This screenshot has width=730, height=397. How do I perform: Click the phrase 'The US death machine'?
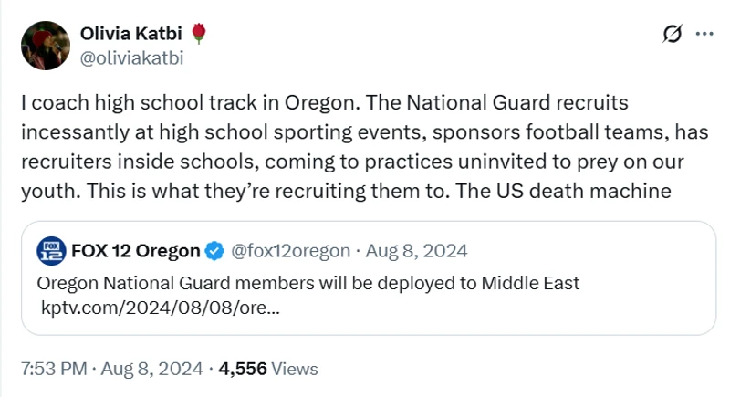[575, 190]
